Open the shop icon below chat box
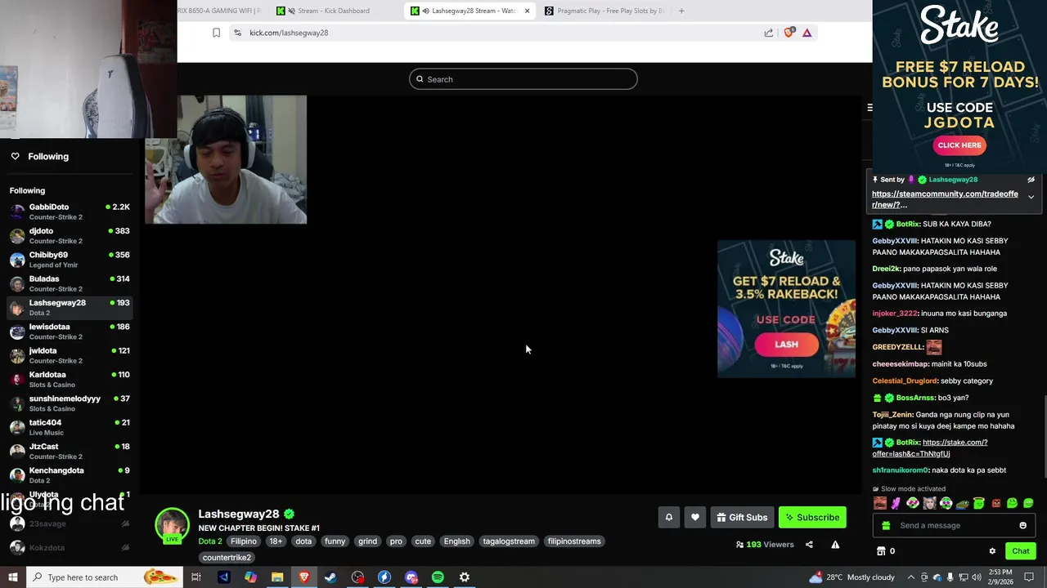This screenshot has width=1047, height=588. coord(881,551)
